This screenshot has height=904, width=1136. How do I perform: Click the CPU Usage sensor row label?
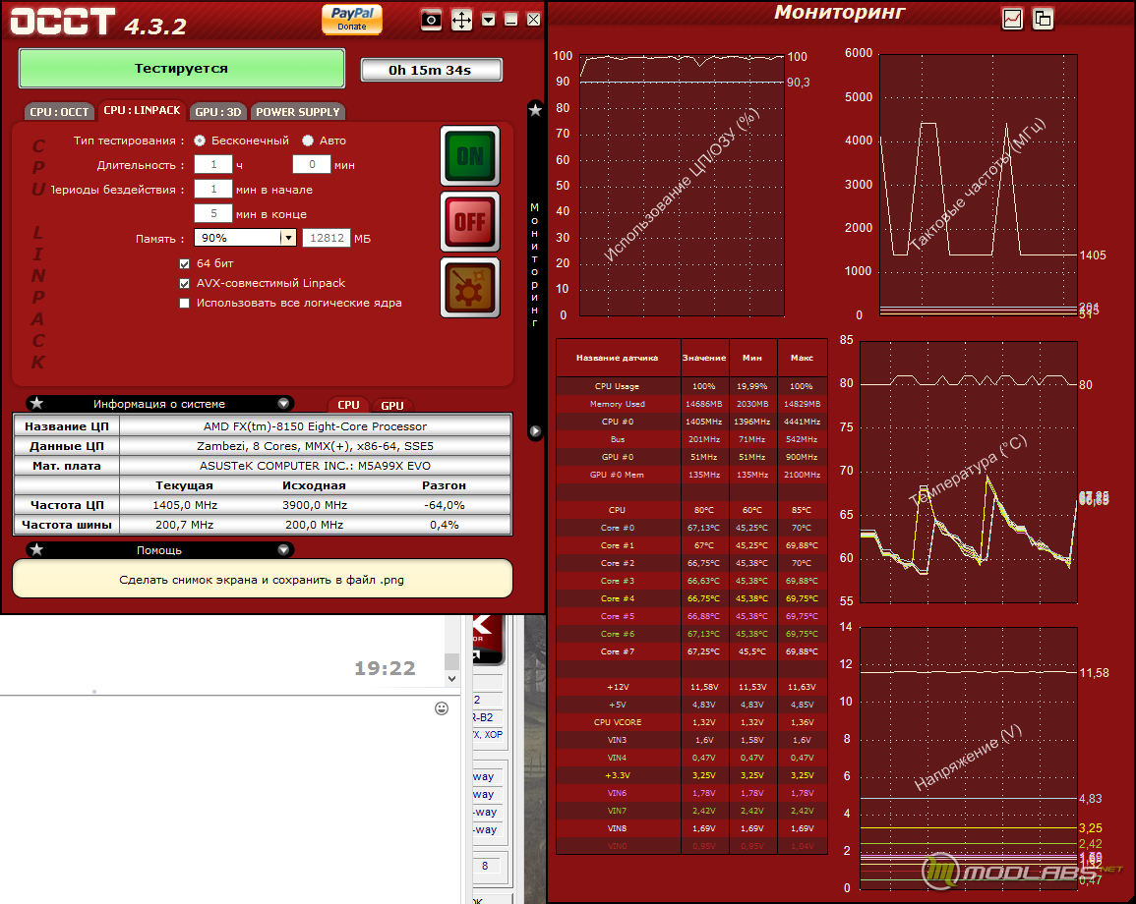pos(618,386)
